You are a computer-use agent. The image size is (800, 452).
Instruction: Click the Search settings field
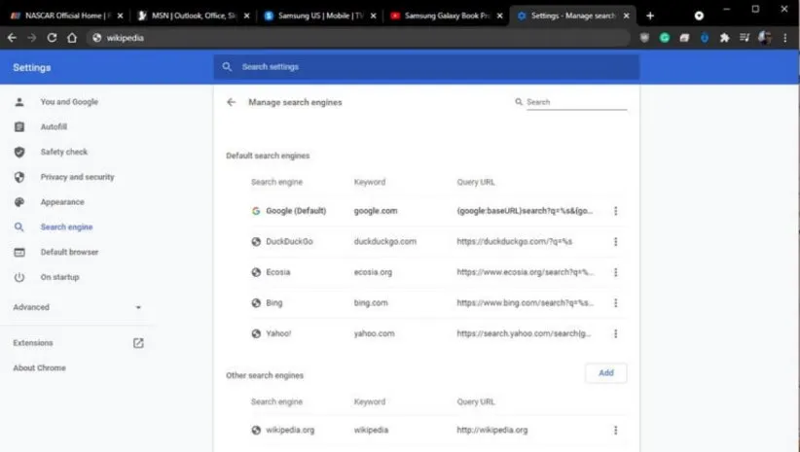(x=428, y=67)
